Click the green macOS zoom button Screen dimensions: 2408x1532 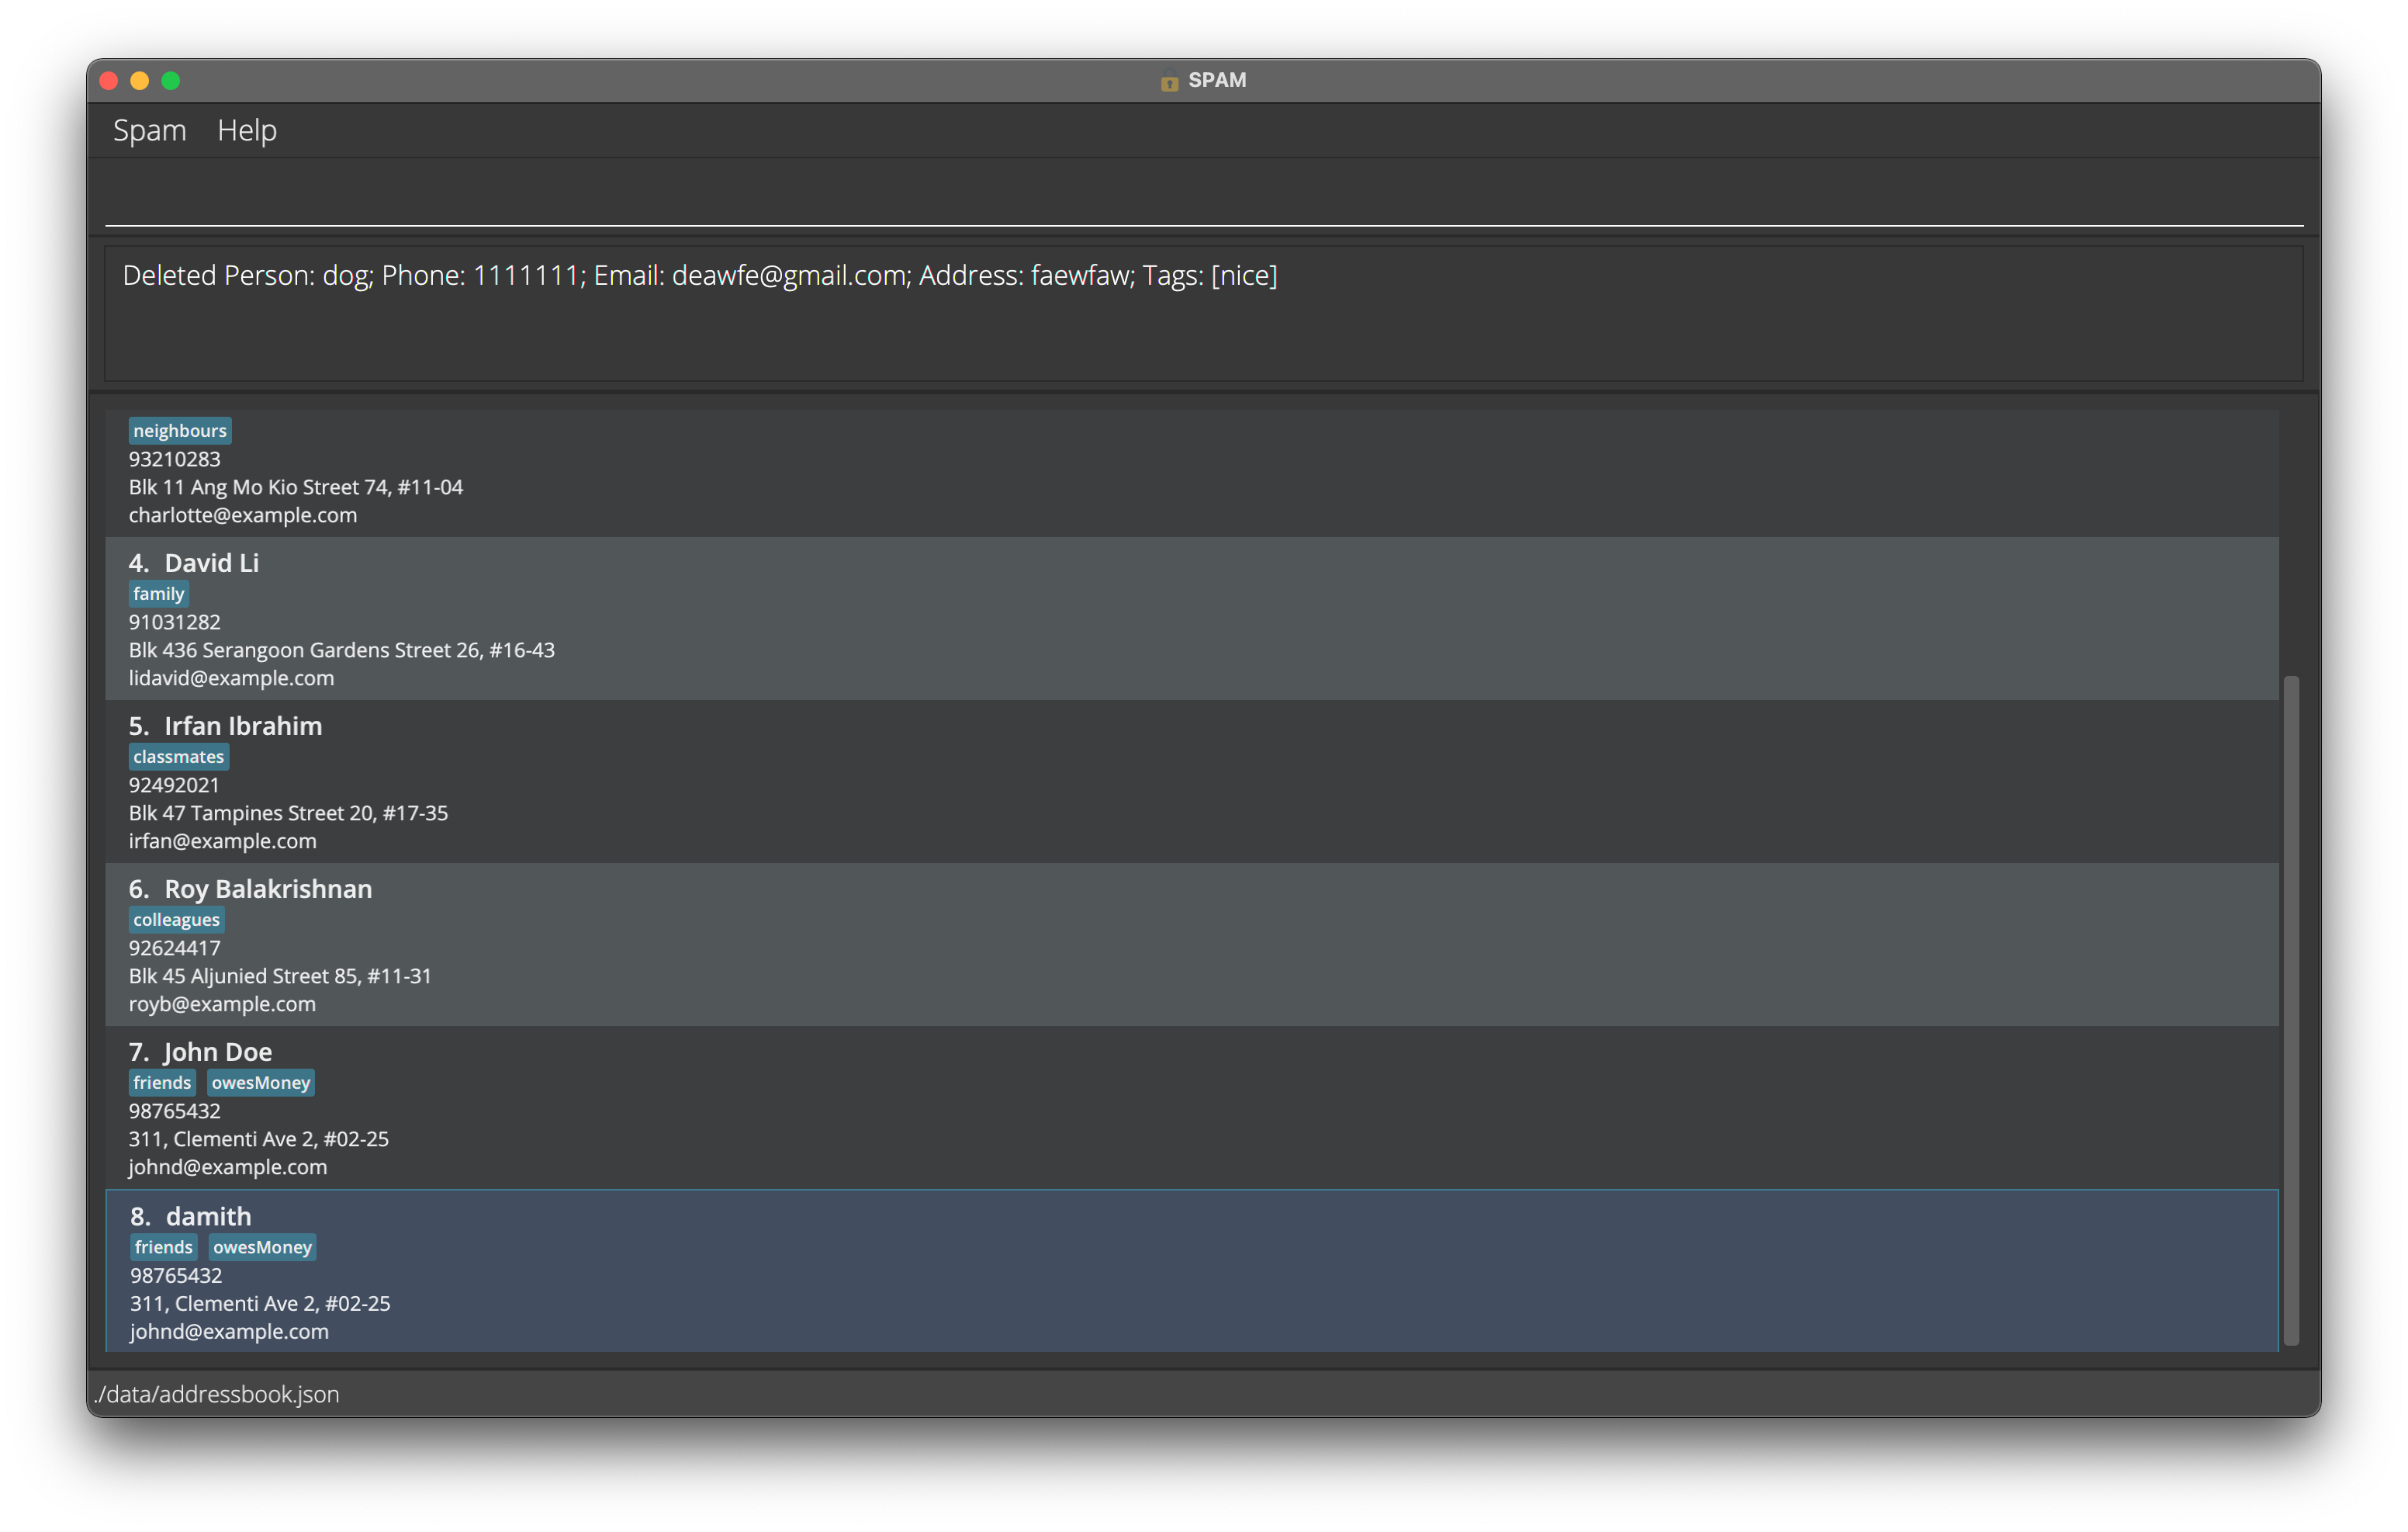coord(171,81)
